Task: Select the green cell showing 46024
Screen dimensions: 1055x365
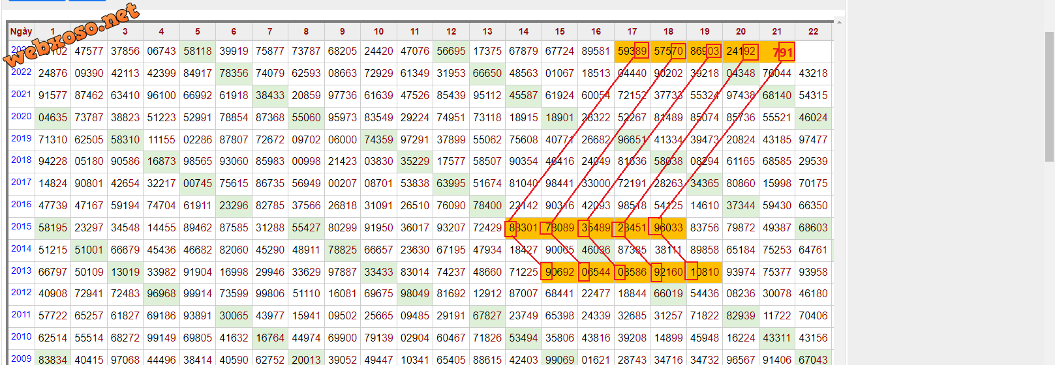Action: point(813,117)
